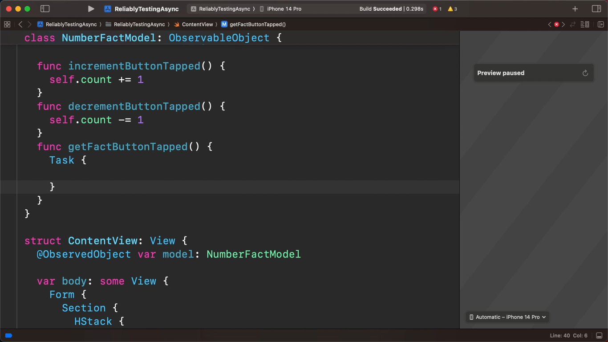608x342 pixels.
Task: Click NumberFactModel in the class declaration
Action: coord(109,38)
